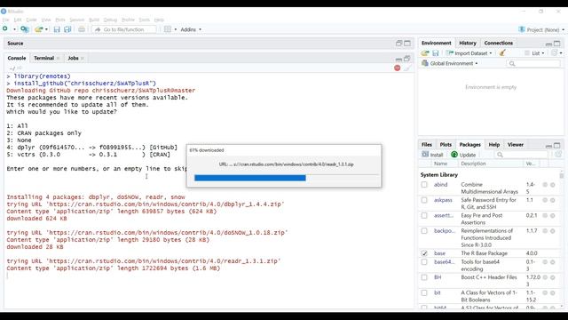
Task: Click the Open File folder icon
Action: click(38, 29)
